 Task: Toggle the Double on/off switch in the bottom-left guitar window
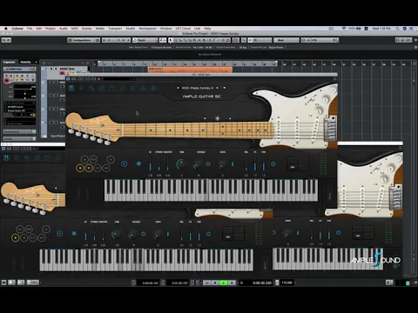pyautogui.click(x=144, y=234)
